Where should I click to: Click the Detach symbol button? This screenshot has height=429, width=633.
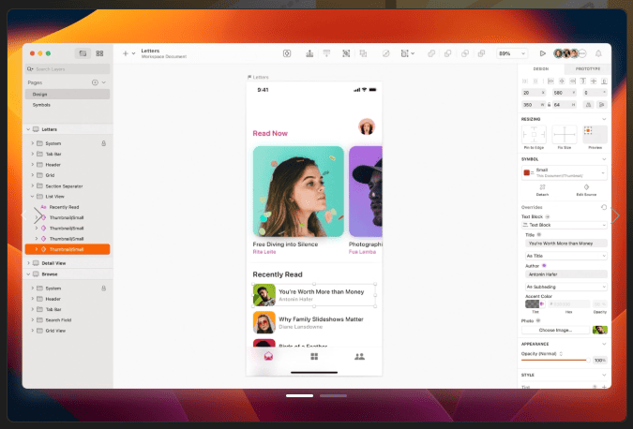pos(542,189)
